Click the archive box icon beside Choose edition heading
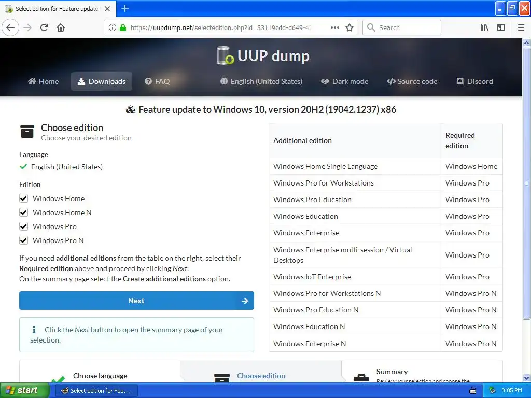Screen dimensions: 531x398 coord(27,132)
